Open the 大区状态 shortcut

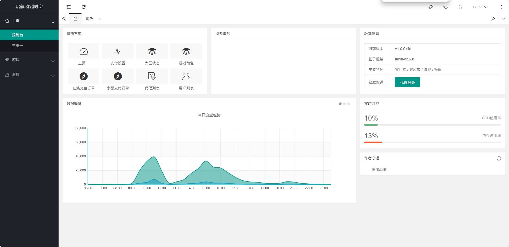(x=152, y=55)
